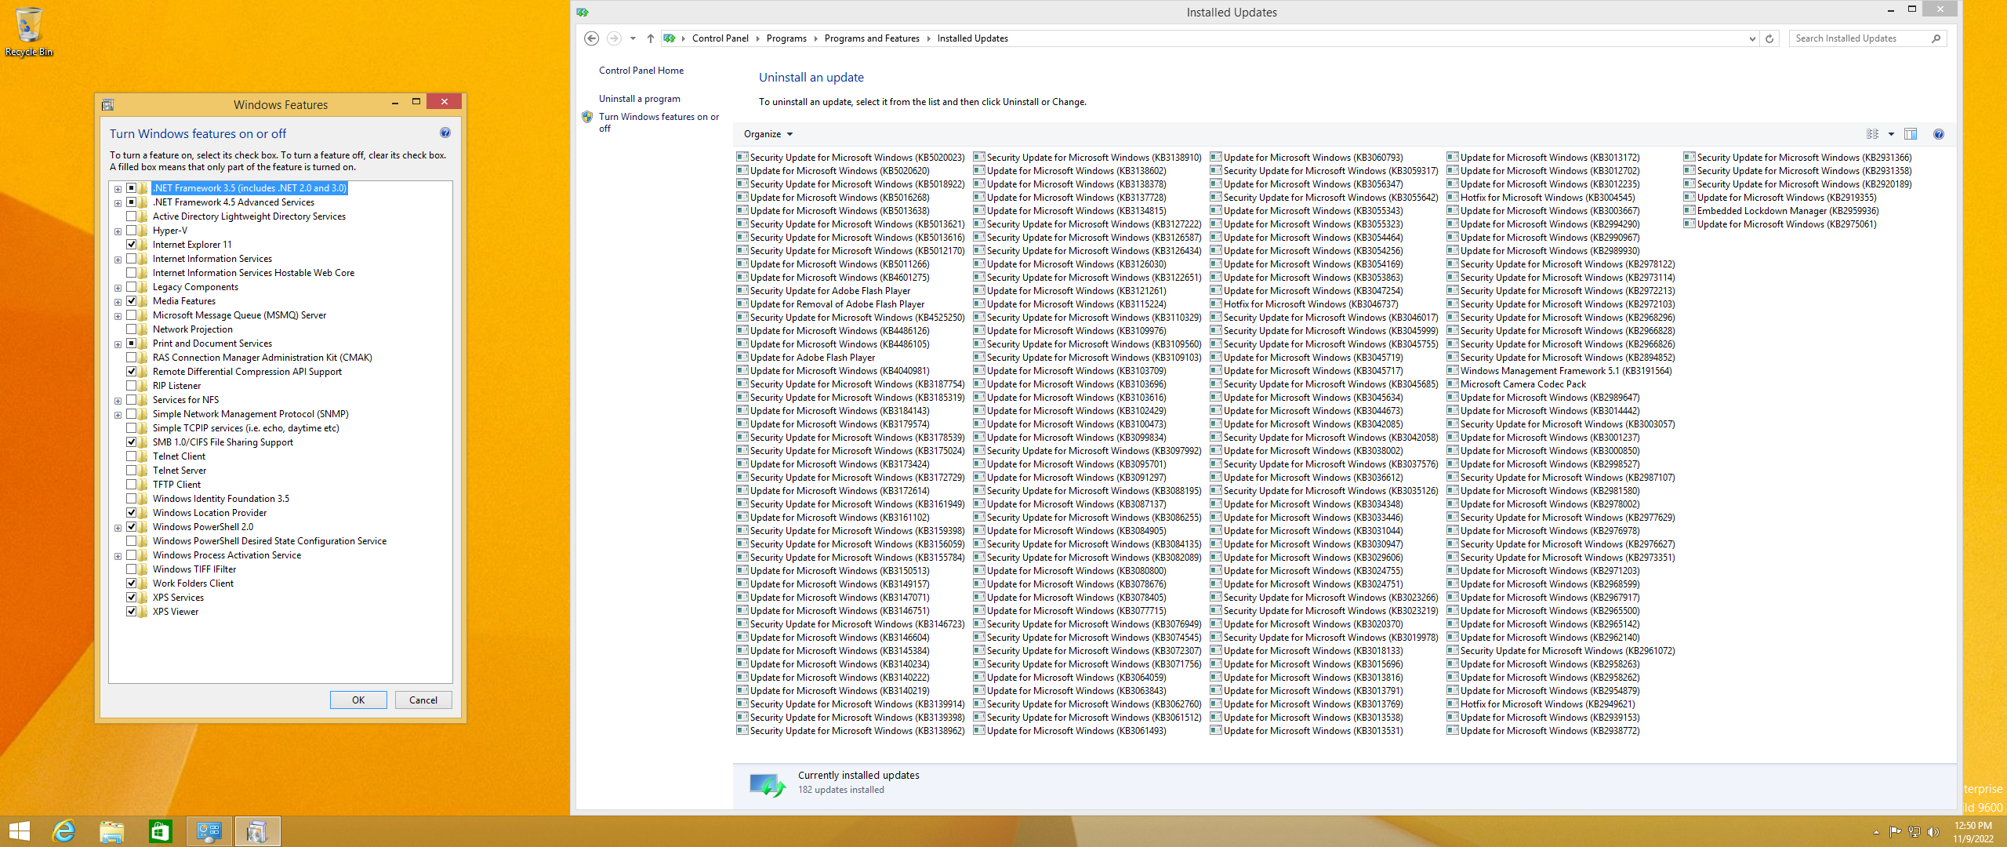Click the Installed Updates breadcrumb
This screenshot has height=847, width=2007.
tap(972, 38)
